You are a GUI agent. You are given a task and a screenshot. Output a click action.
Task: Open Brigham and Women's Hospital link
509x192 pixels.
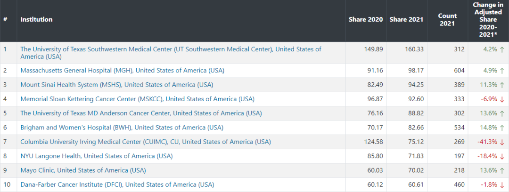click(x=122, y=128)
